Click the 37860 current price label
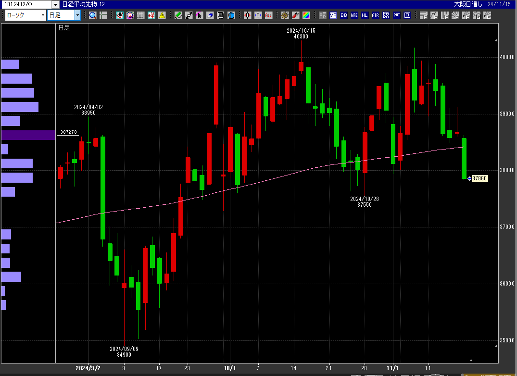Image resolution: width=517 pixels, height=376 pixels. (479, 178)
